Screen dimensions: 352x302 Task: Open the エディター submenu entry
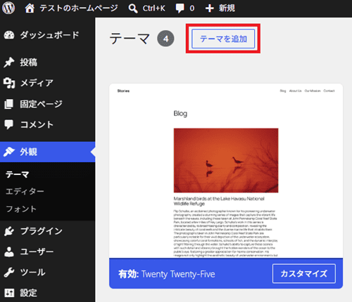(25, 192)
